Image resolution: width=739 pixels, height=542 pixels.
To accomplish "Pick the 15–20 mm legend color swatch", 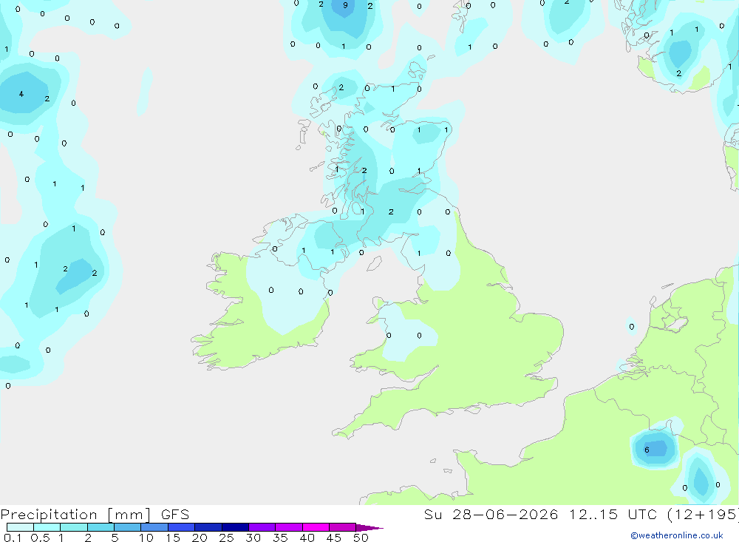I will [x=181, y=527].
